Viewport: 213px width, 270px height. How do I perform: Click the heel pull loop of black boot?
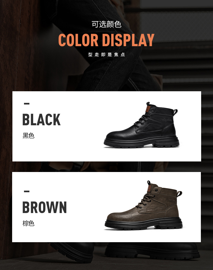[175, 112]
